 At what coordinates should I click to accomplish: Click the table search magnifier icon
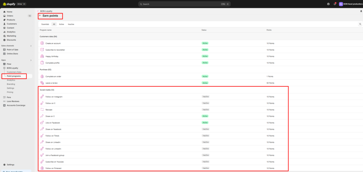click(360, 24)
